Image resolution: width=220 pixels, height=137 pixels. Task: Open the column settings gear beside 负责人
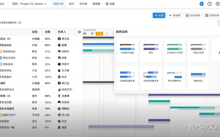79,32
